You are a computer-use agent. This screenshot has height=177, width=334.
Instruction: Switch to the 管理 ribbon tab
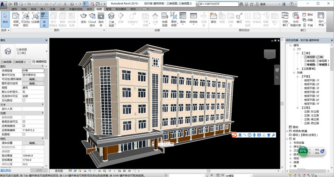108,9
